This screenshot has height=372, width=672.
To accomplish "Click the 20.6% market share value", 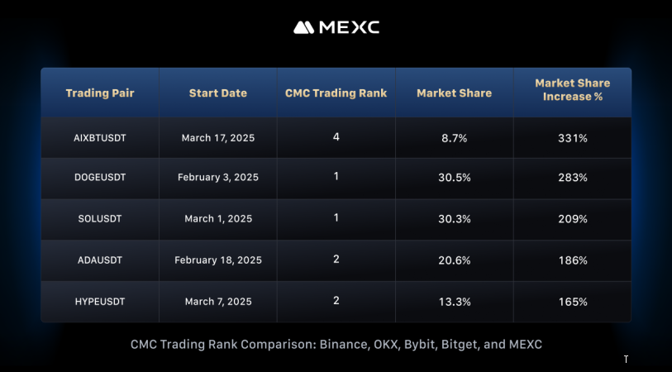I will [455, 260].
